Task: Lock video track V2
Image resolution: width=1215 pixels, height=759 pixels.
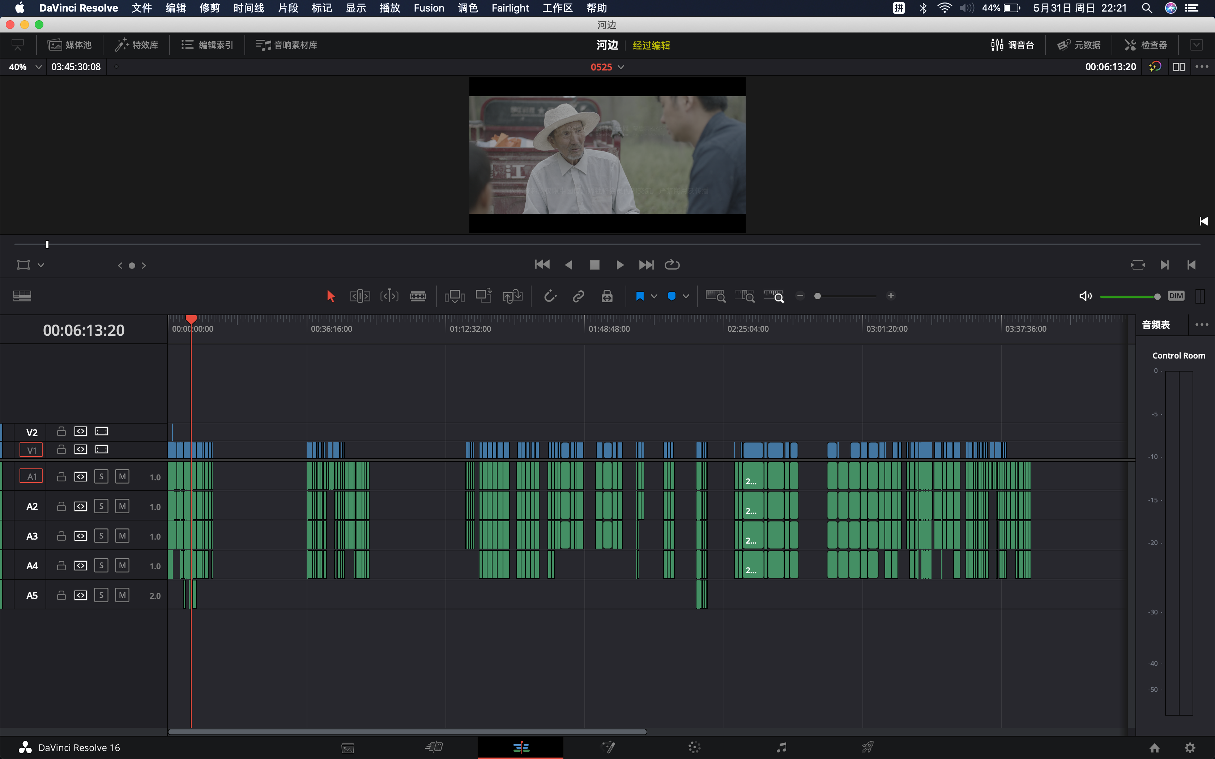Action: pyautogui.click(x=61, y=431)
